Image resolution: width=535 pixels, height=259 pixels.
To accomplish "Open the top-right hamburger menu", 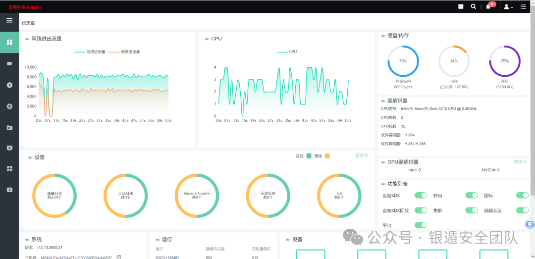I will pos(523,6).
